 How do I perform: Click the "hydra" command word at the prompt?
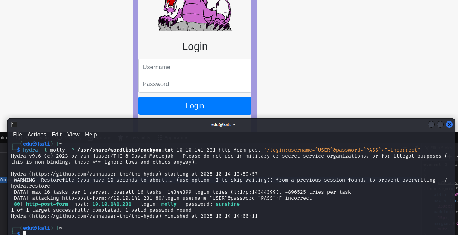pos(30,150)
